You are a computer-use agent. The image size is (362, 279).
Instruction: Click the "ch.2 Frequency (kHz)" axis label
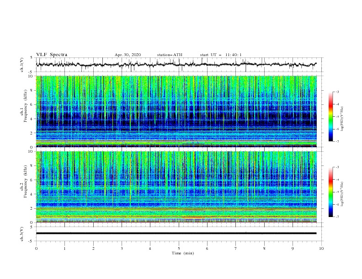click(x=24, y=181)
